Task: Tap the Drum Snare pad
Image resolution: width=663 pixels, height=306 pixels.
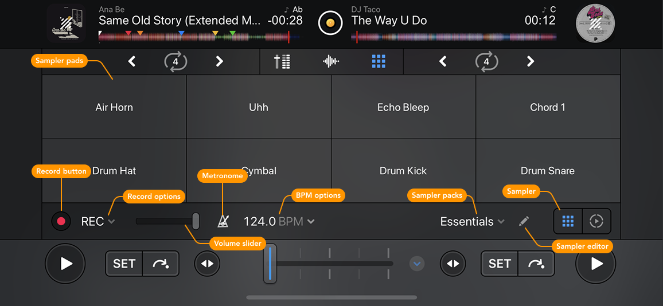Action: (x=548, y=171)
